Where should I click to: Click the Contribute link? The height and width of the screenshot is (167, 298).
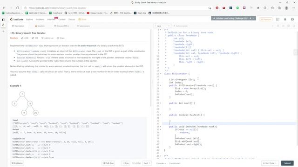click(x=175, y=163)
